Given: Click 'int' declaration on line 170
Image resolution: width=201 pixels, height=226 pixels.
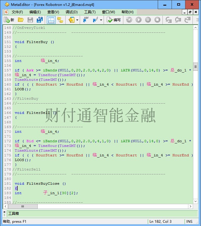Looking at the screenshot, I should (18, 132).
